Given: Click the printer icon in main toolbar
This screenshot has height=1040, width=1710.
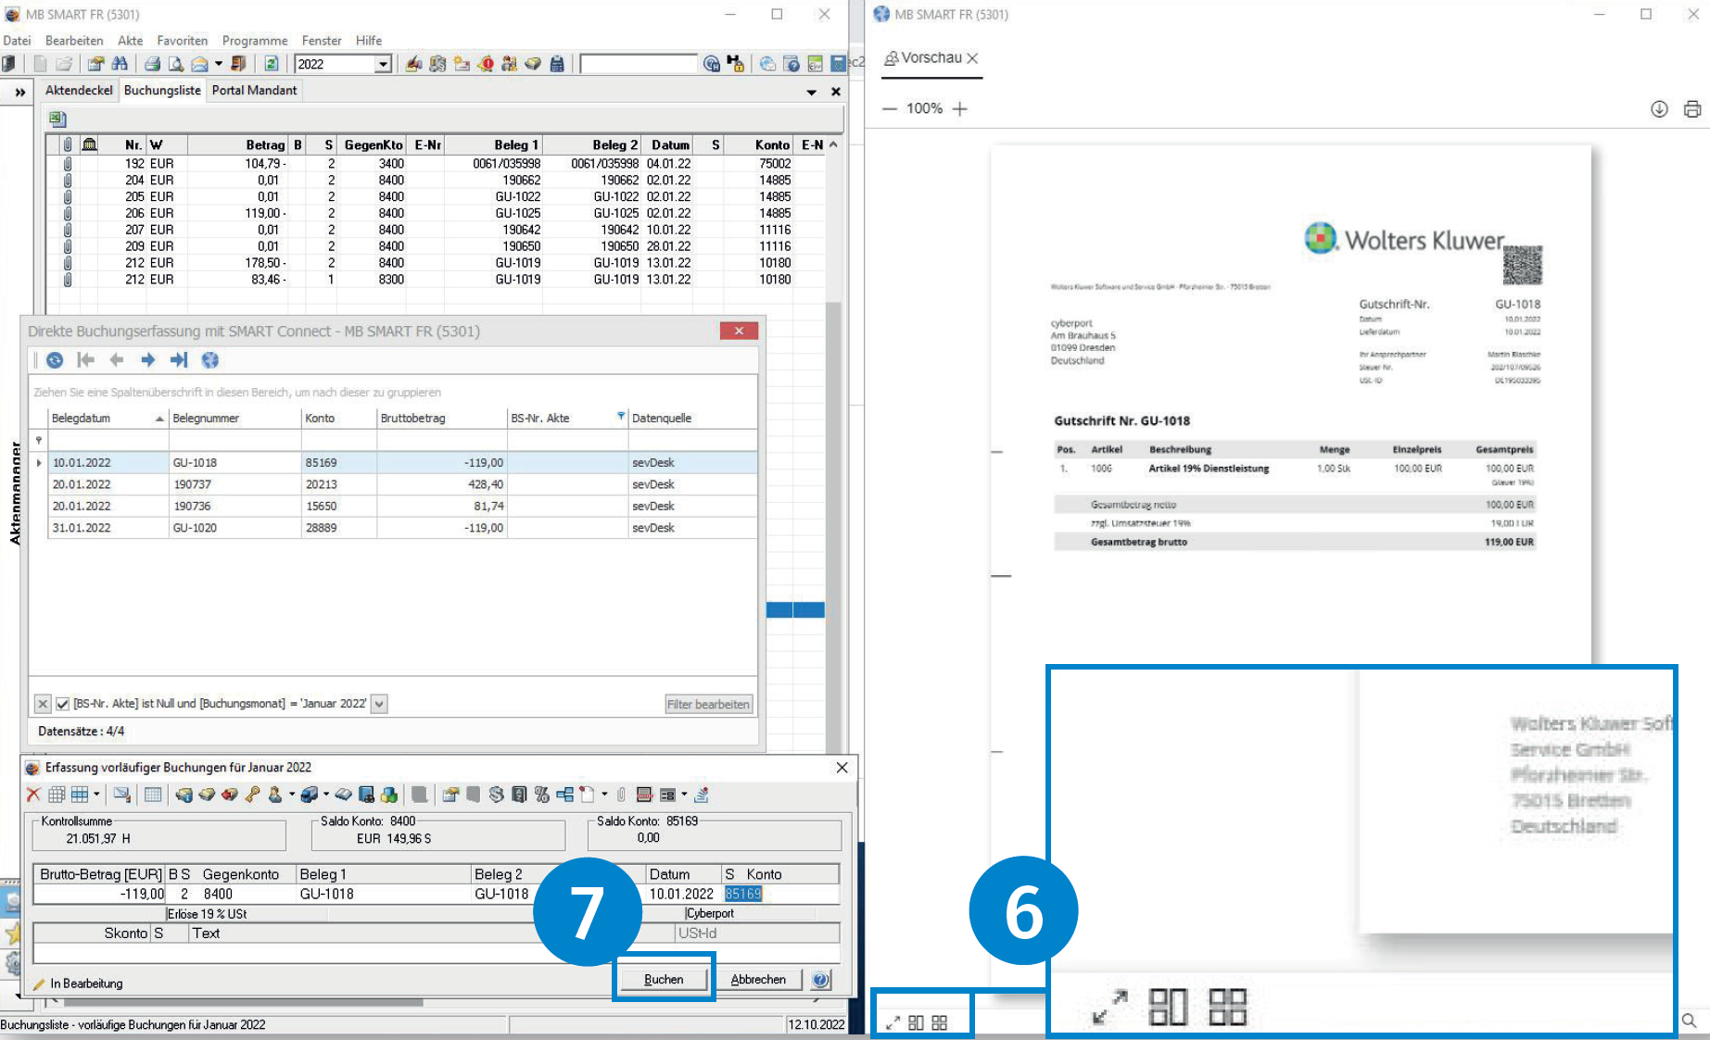Looking at the screenshot, I should click(x=152, y=64).
